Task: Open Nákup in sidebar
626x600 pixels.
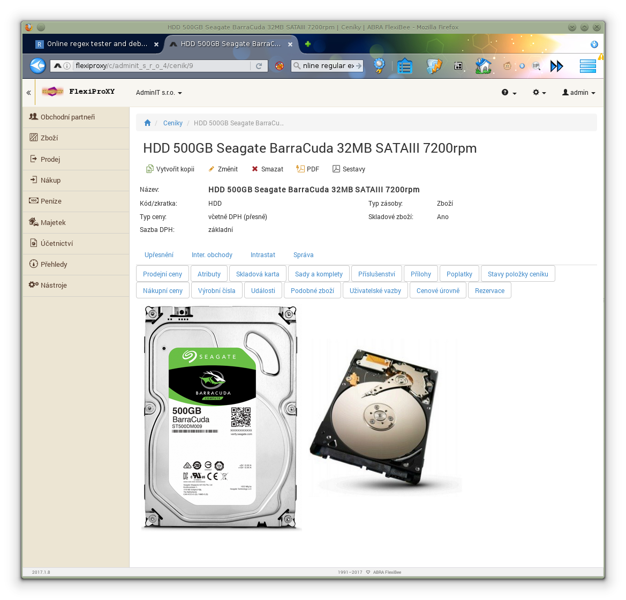Action: tap(76, 181)
